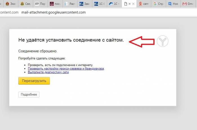Click the address bar showing mail-attachment.googleusercontent.com
Image resolution: width=197 pixels, height=130 pixels.
(x=53, y=13)
